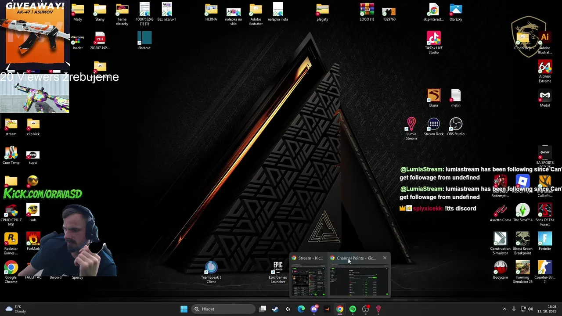562x316 pixels.
Task: Launch The Sims 4
Action: 522,213
